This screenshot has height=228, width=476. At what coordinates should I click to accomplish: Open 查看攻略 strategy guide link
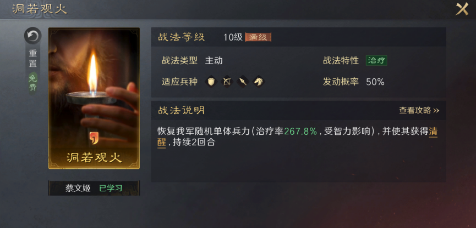tap(419, 110)
